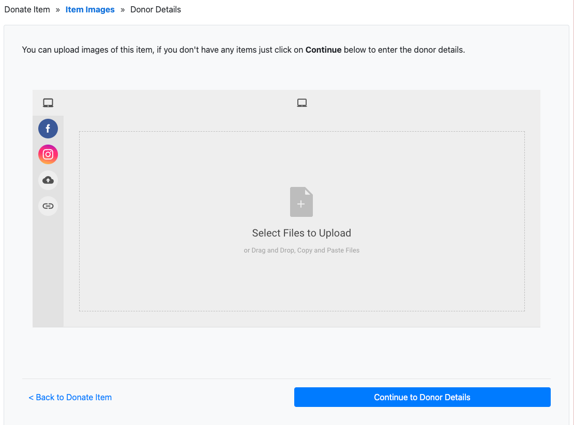Click the '»' separator after 'Donate Item'
574x425 pixels.
click(58, 10)
